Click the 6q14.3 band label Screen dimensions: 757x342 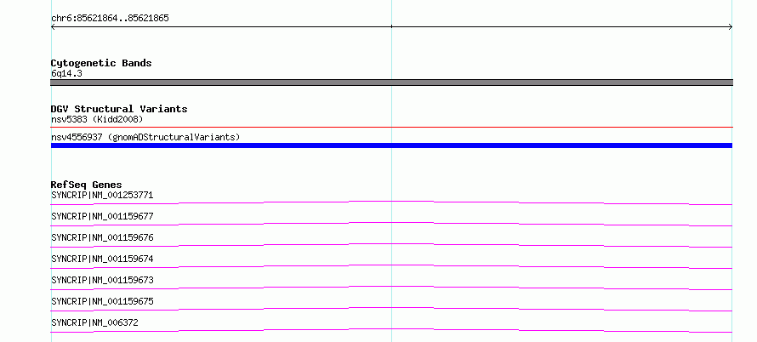coord(66,73)
